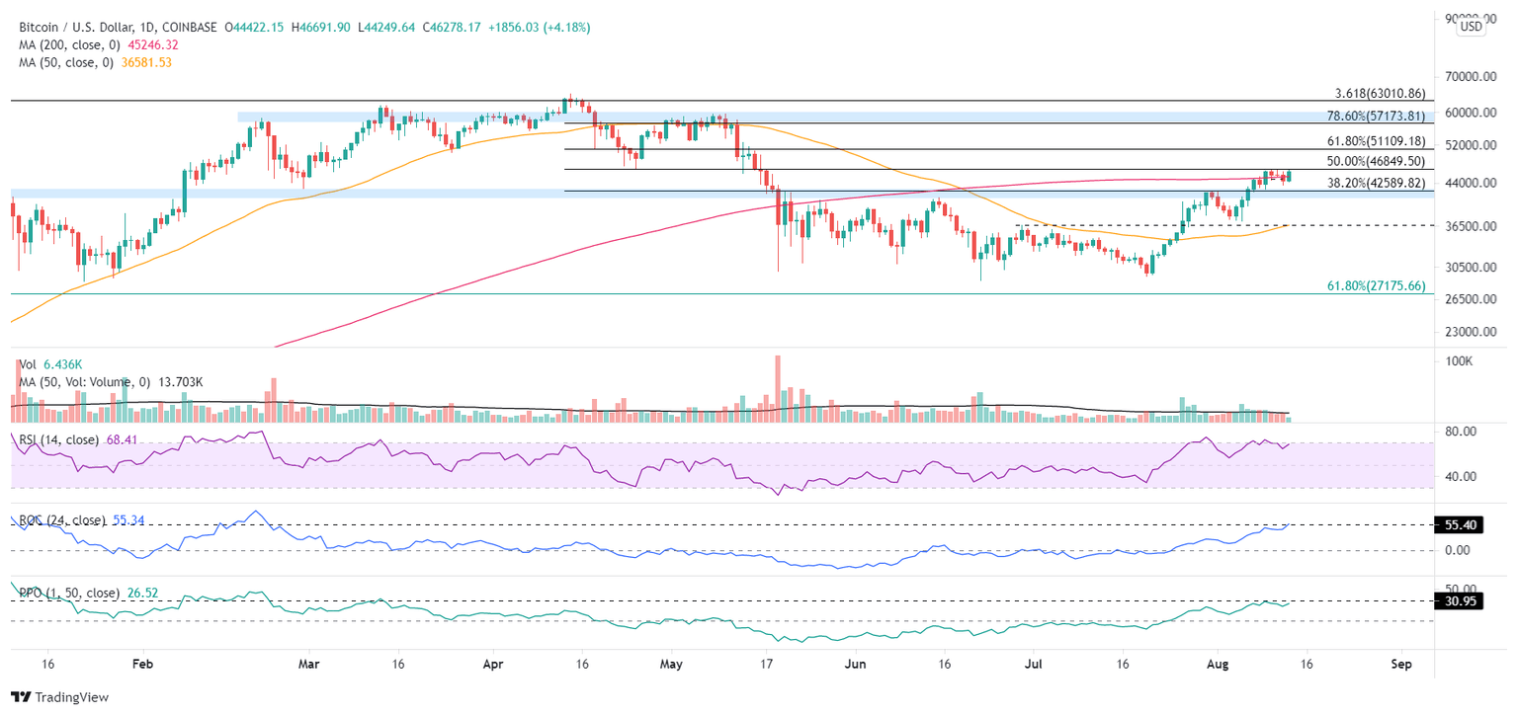Click the Sep label on the time axis

tap(1401, 665)
